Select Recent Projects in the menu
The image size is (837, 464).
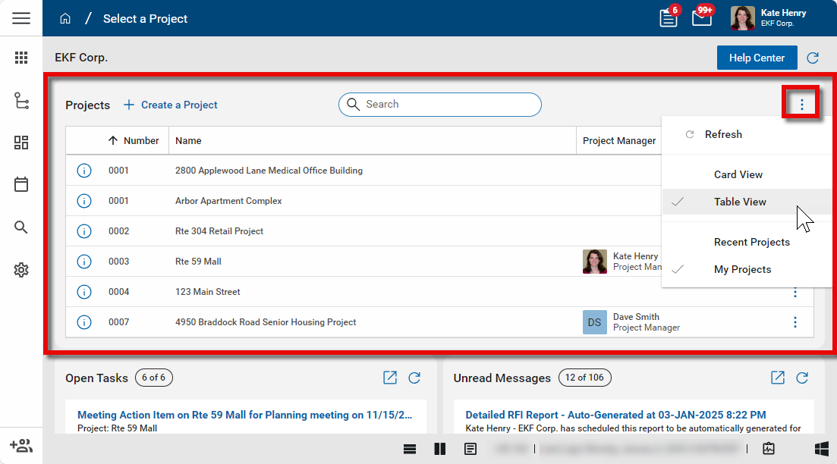tap(751, 242)
